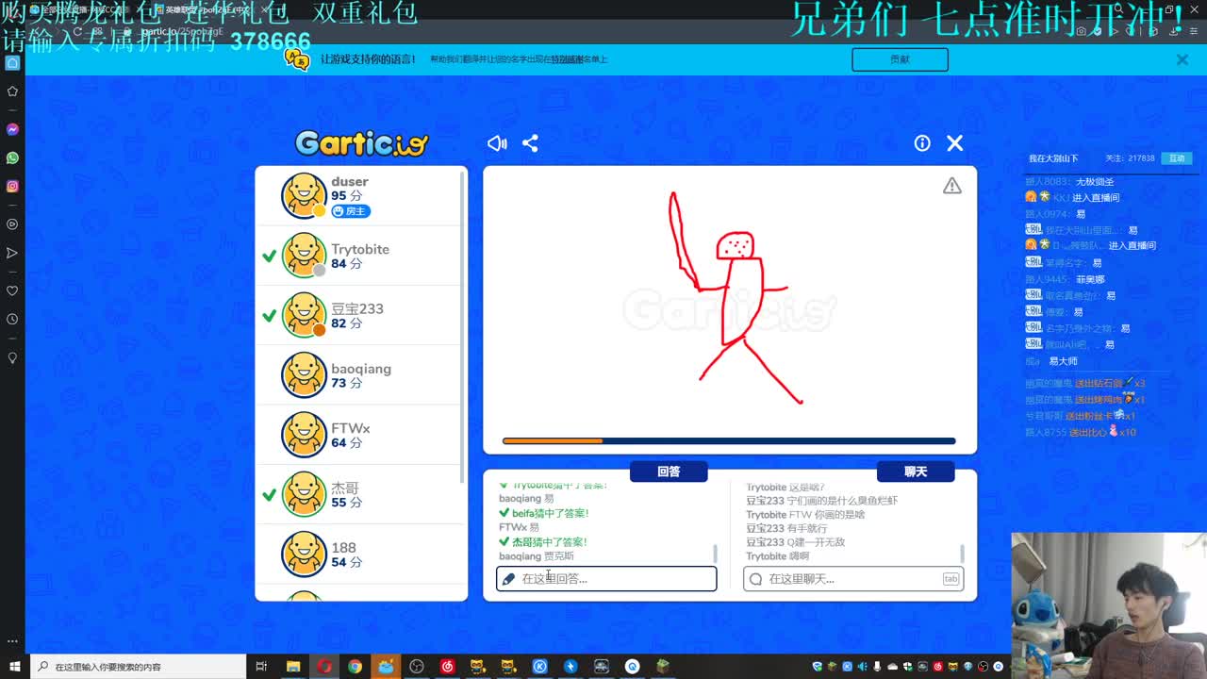Open the sidebar lightbulb icon
1207x679 pixels.
coord(12,358)
